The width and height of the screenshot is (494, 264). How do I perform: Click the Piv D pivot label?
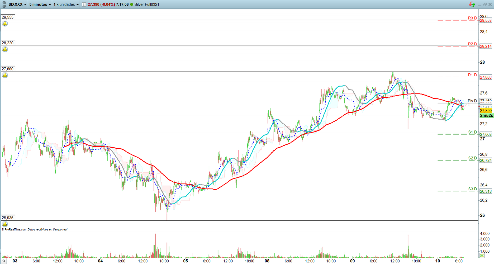pos(472,101)
